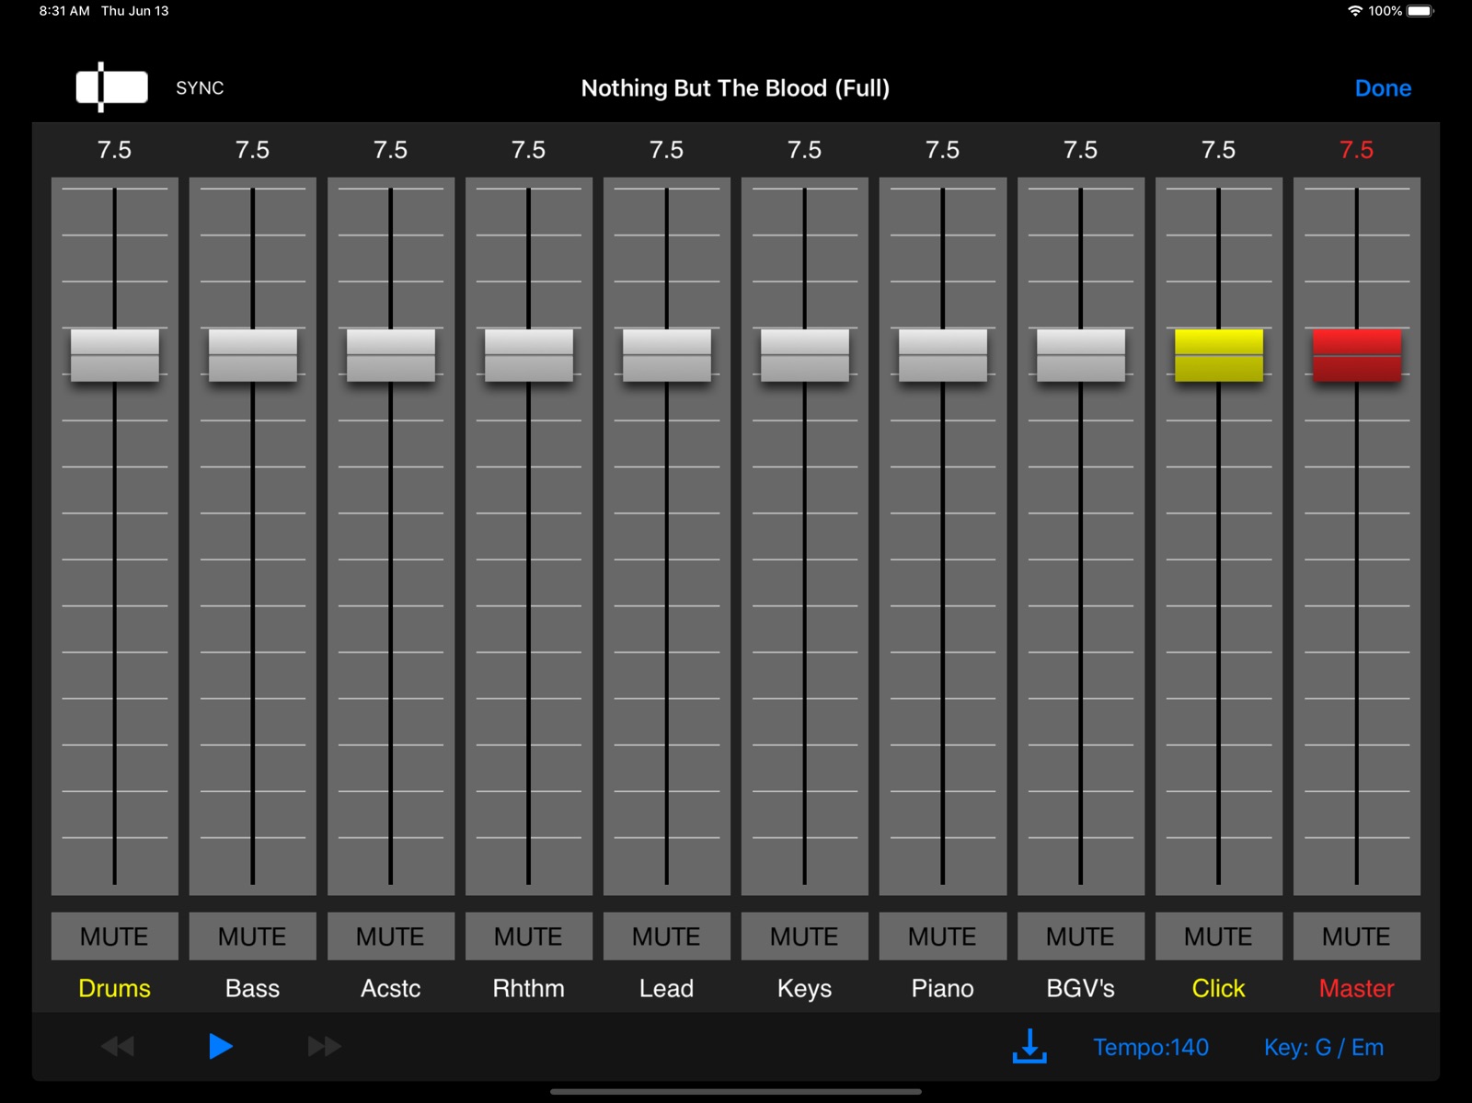Screen dimensions: 1472x1103
Task: Mute the Master channel
Action: tap(1357, 936)
